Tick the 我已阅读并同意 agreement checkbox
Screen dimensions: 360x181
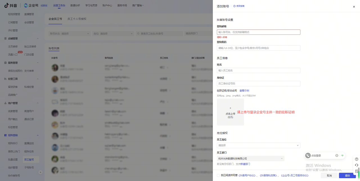point(218,175)
